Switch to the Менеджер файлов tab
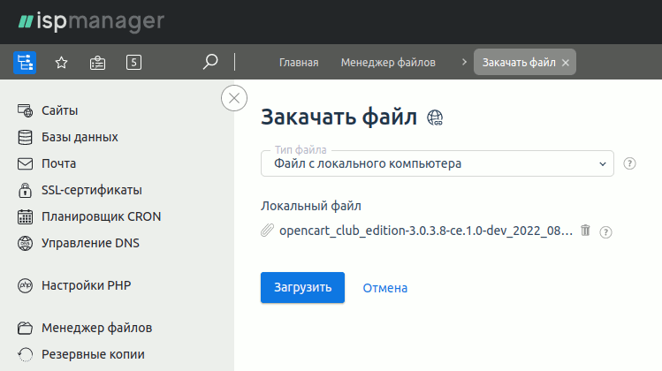 click(x=388, y=63)
